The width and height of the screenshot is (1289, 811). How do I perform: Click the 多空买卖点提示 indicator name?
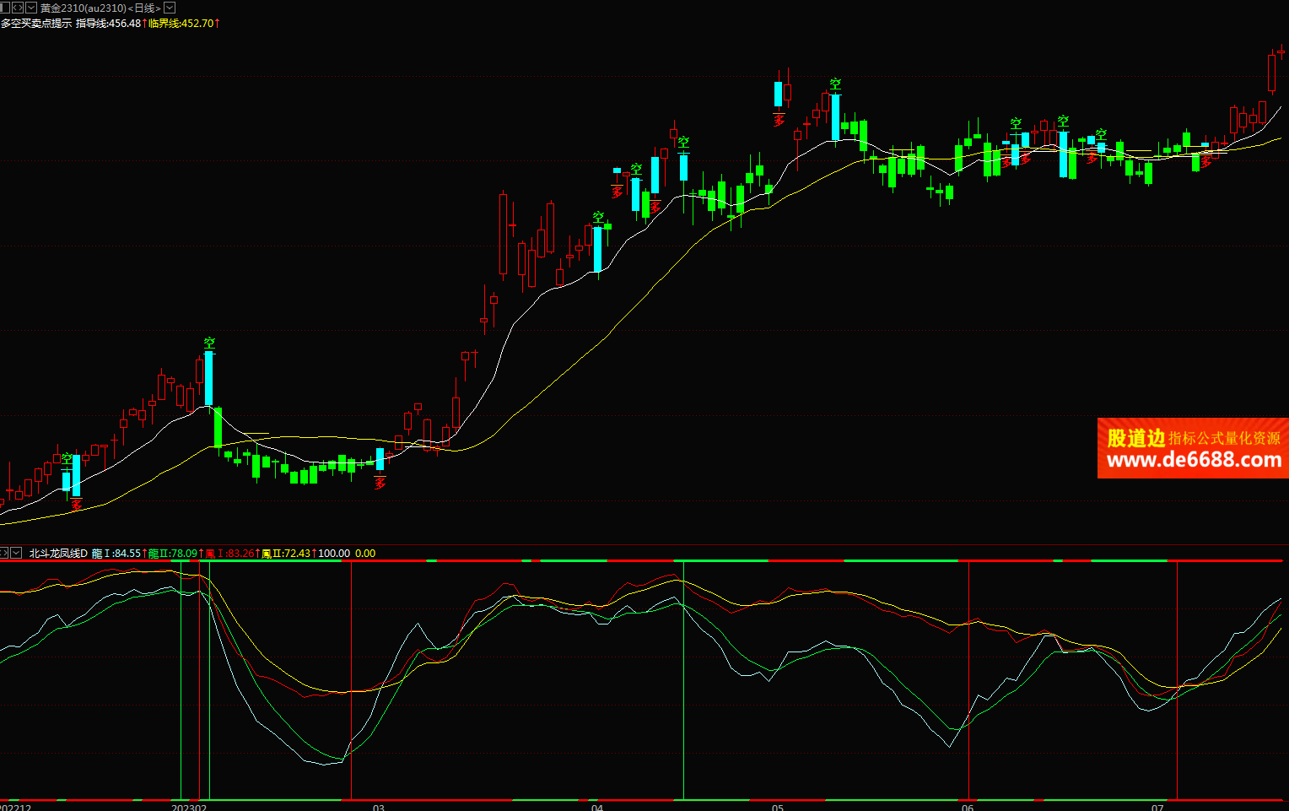click(x=36, y=23)
